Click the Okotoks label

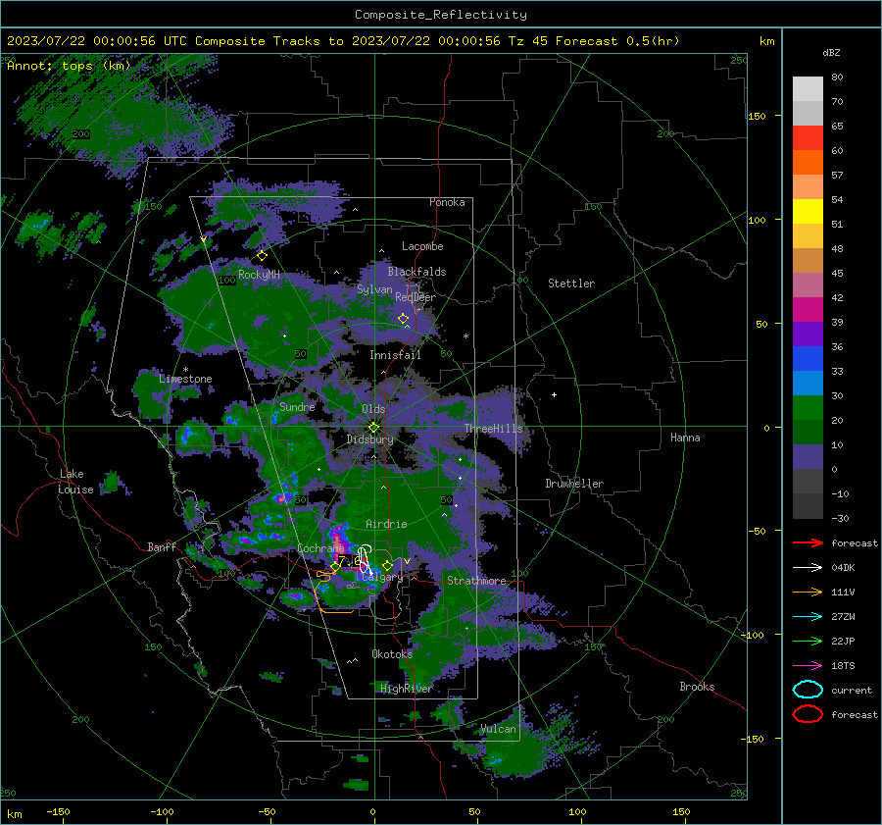coord(392,654)
